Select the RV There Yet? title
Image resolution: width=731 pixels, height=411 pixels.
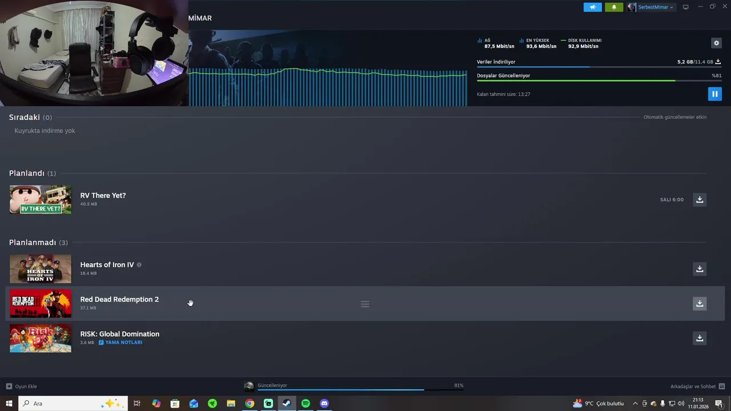pyautogui.click(x=103, y=195)
